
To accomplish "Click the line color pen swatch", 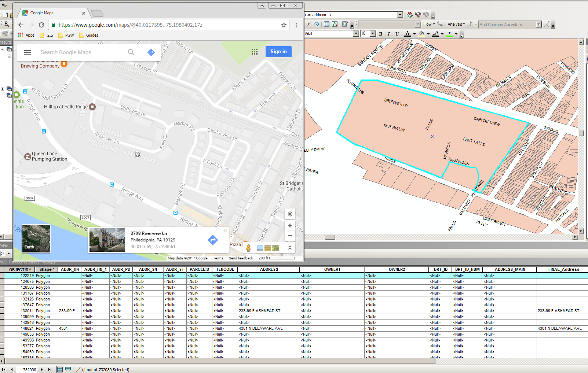I will 435,34.
